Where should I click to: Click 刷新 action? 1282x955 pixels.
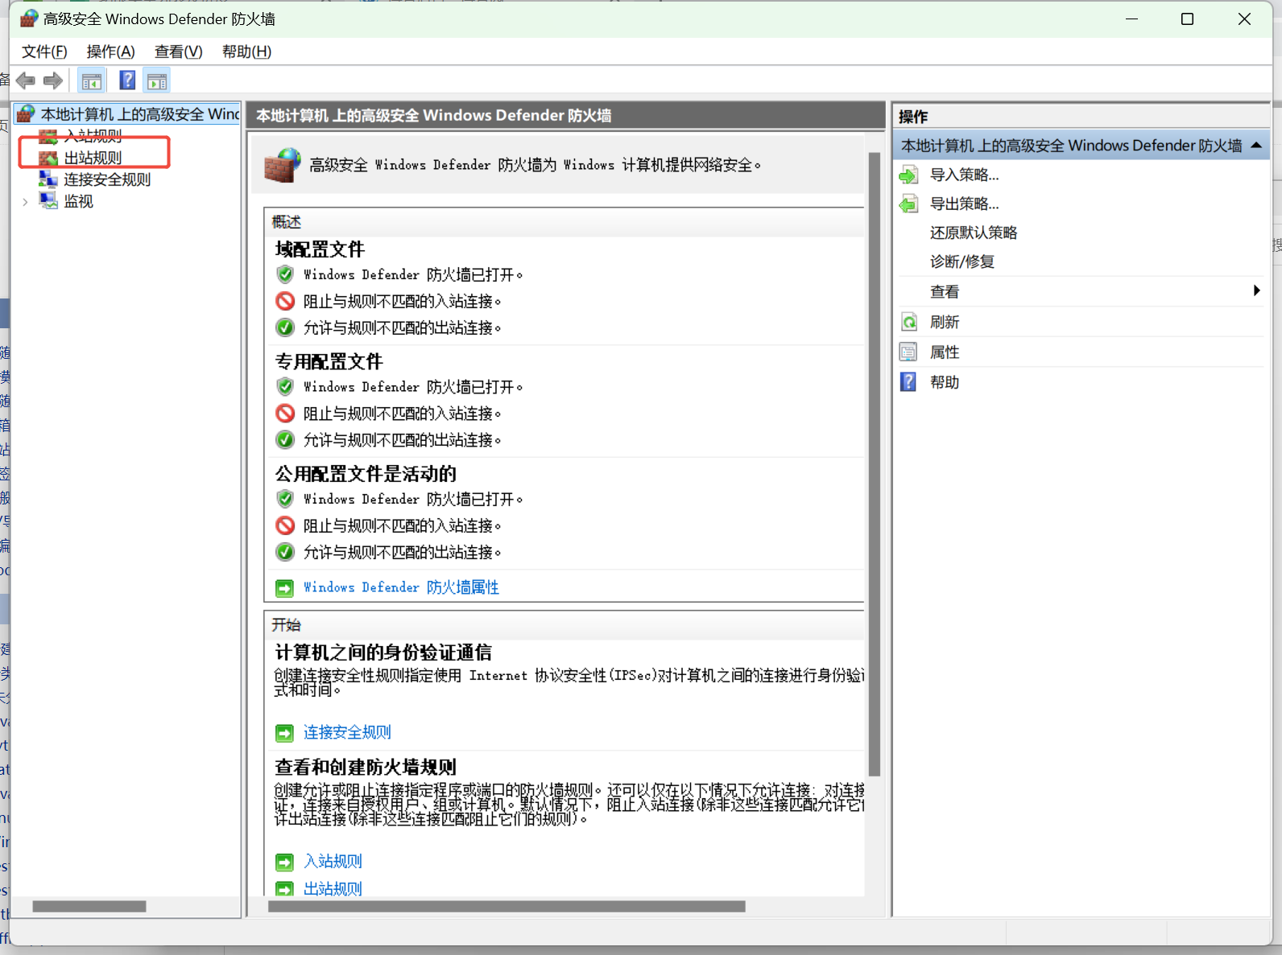click(944, 322)
